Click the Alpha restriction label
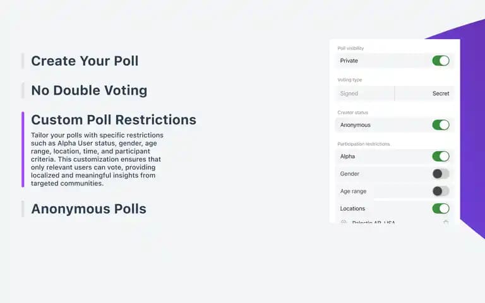This screenshot has height=303, width=485. 347,157
